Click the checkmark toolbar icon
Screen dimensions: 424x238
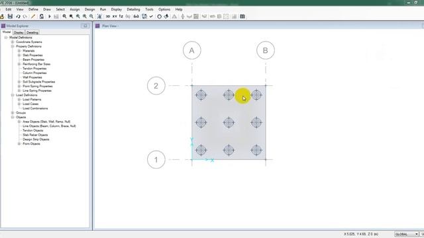coord(151,17)
